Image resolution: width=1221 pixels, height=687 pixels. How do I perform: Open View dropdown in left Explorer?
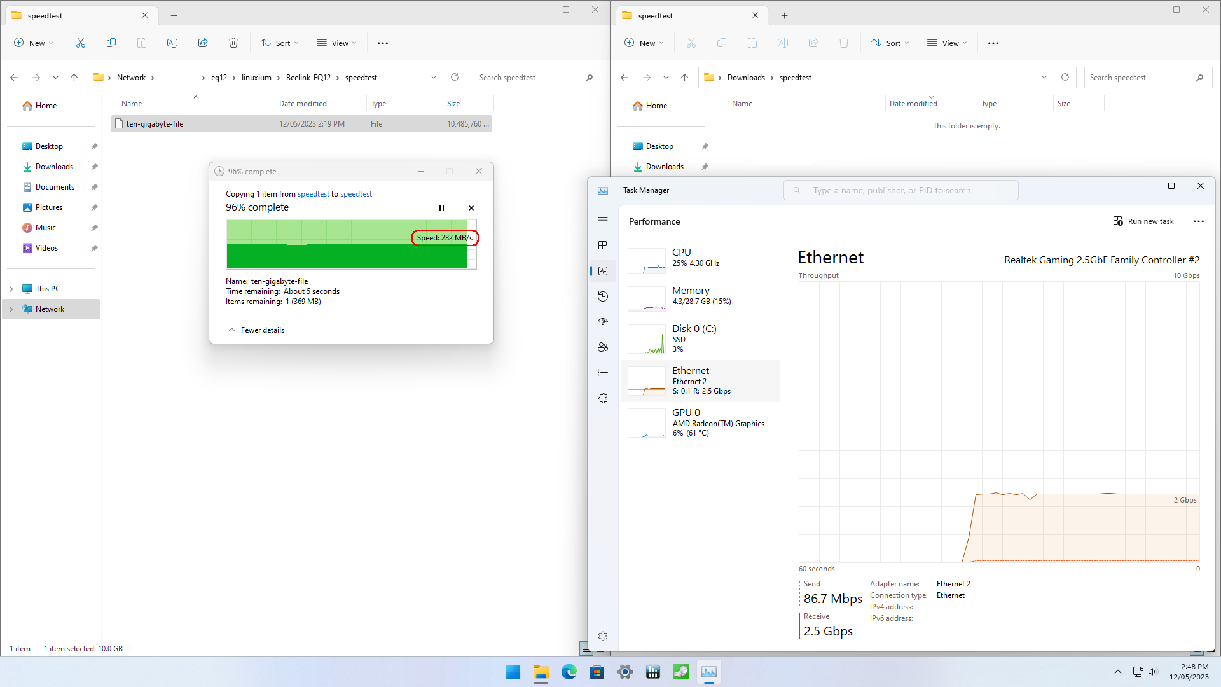click(x=336, y=43)
